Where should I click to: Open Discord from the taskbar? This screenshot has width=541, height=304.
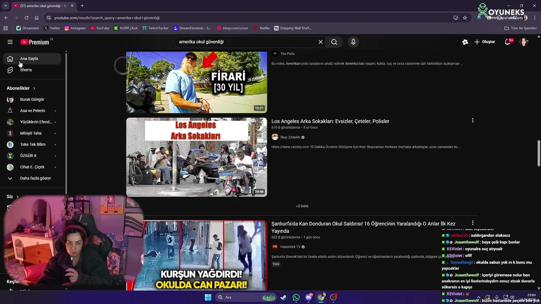click(309, 297)
